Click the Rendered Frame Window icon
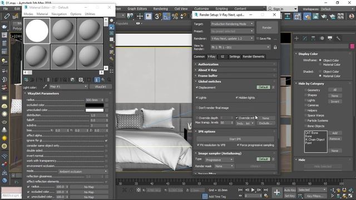 [x=315, y=16]
